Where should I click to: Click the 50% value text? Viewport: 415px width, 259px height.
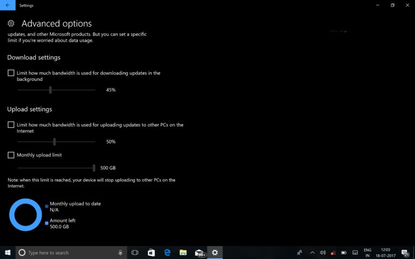click(x=111, y=142)
